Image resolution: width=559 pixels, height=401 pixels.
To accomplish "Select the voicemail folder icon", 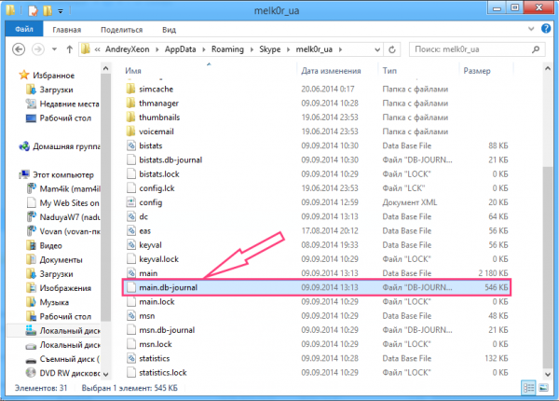I will [131, 131].
